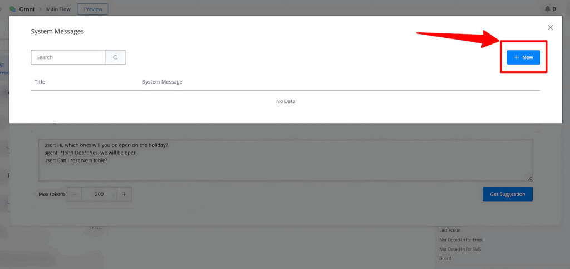
Task: Click the Omni logo icon
Action: click(13, 9)
